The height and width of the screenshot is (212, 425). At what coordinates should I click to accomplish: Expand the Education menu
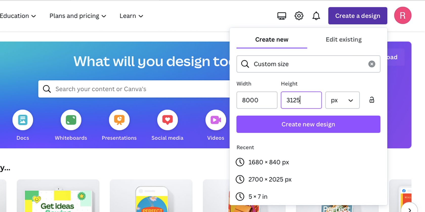pyautogui.click(x=18, y=16)
